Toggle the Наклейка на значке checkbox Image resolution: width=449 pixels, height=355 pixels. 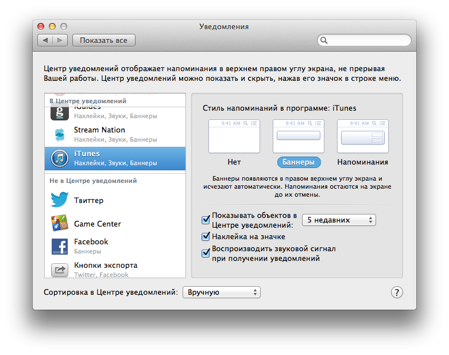pos(206,236)
